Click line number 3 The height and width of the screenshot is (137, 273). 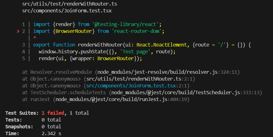pos(24,45)
